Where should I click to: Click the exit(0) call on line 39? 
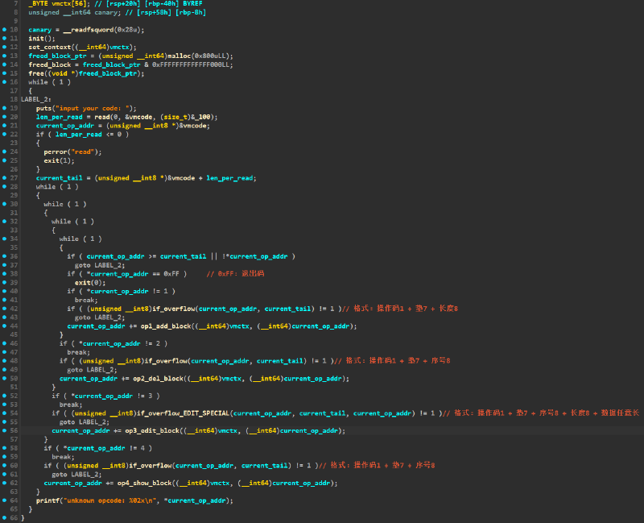coord(89,283)
